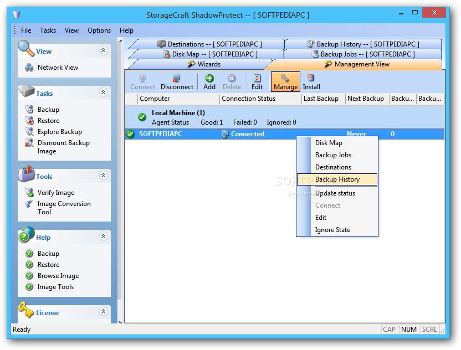461x350 pixels.
Task: Launch Verify Image tool
Action: point(55,193)
